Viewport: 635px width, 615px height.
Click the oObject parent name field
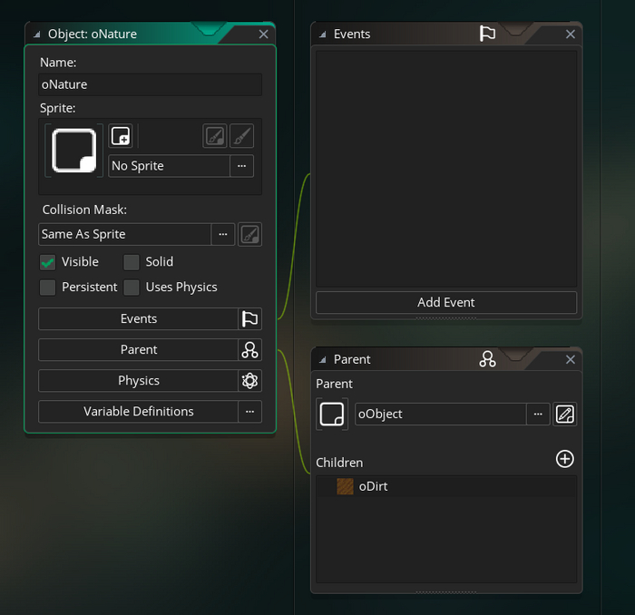[x=441, y=415]
